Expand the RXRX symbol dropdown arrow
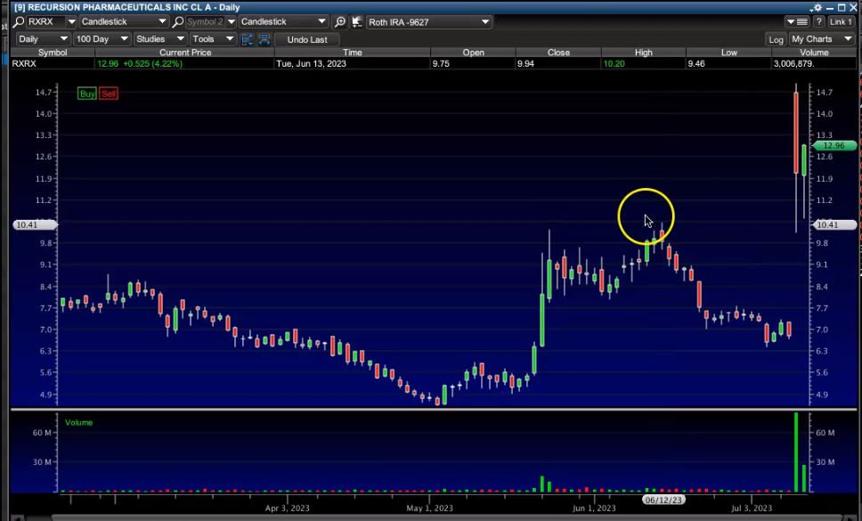Viewport: 862px width, 521px height. click(x=71, y=22)
